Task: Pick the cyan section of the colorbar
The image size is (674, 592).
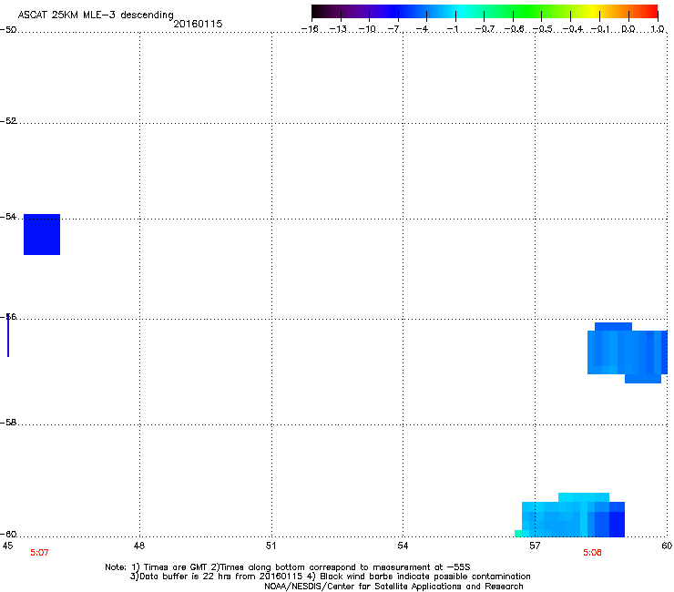Action: click(462, 11)
